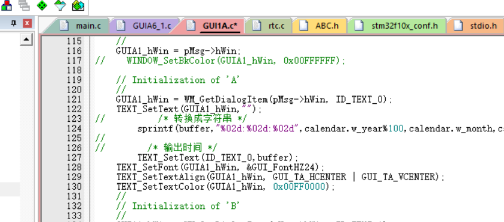This screenshot has height=222, width=504.
Task: Click comment "// Initialization of 'B'"
Action: (179, 206)
